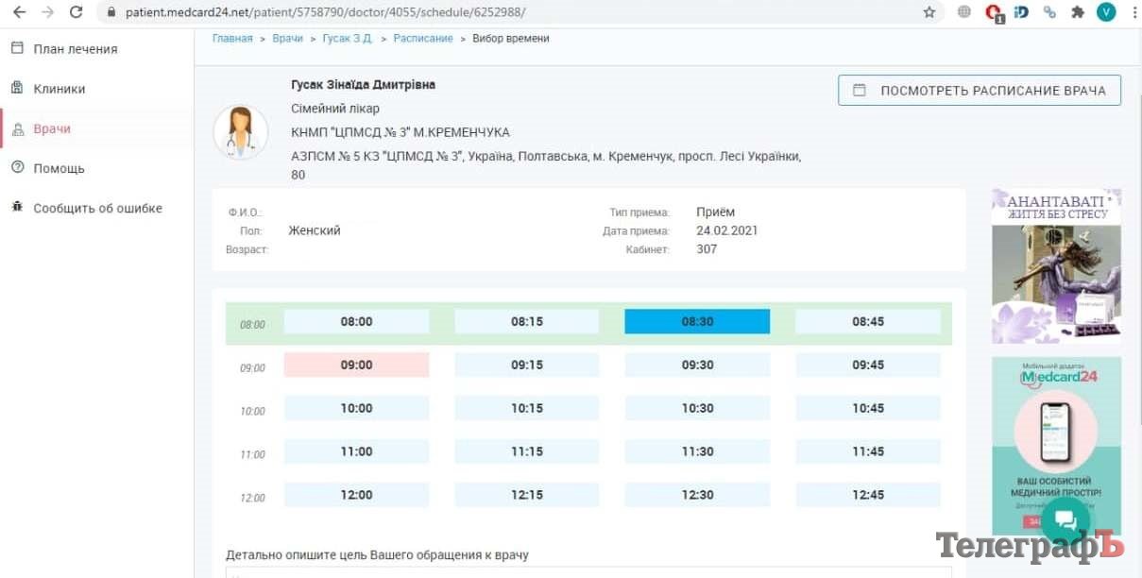The height and width of the screenshot is (578, 1142).
Task: Click Посмотреть расписание врача button
Action: coord(979,91)
